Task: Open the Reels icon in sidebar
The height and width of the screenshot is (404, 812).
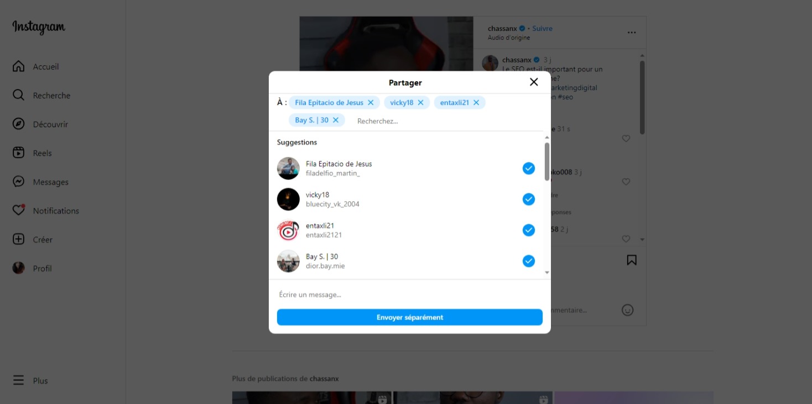Action: point(19,153)
